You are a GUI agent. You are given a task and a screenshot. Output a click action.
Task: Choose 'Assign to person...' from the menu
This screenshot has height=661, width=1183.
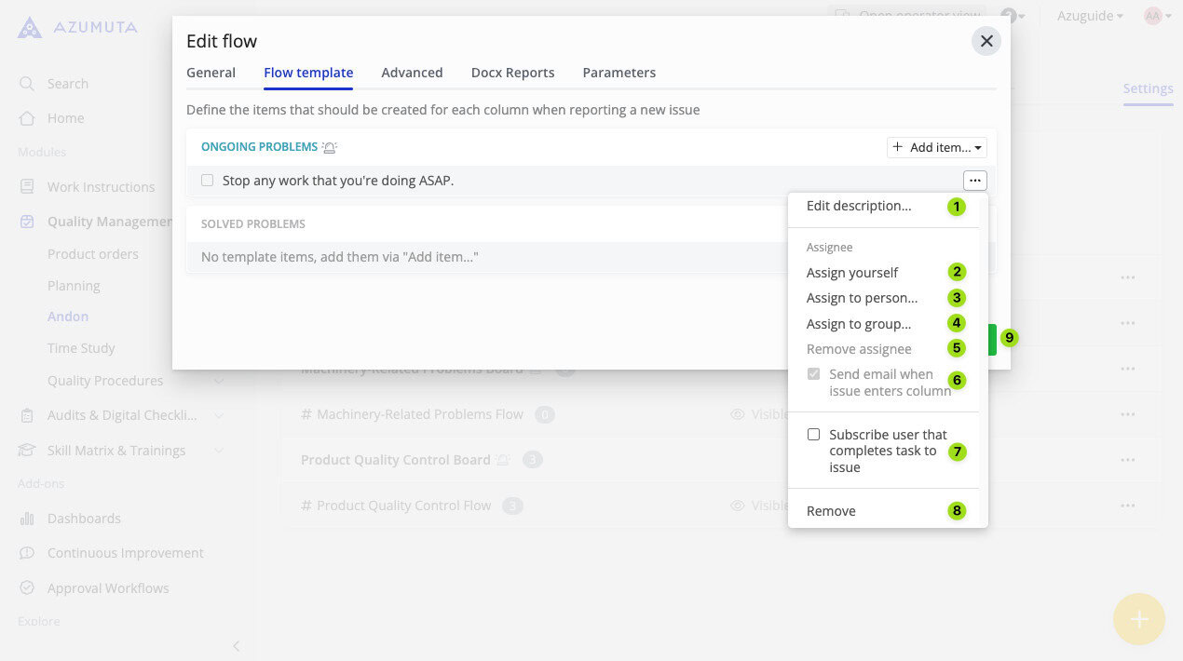point(861,297)
